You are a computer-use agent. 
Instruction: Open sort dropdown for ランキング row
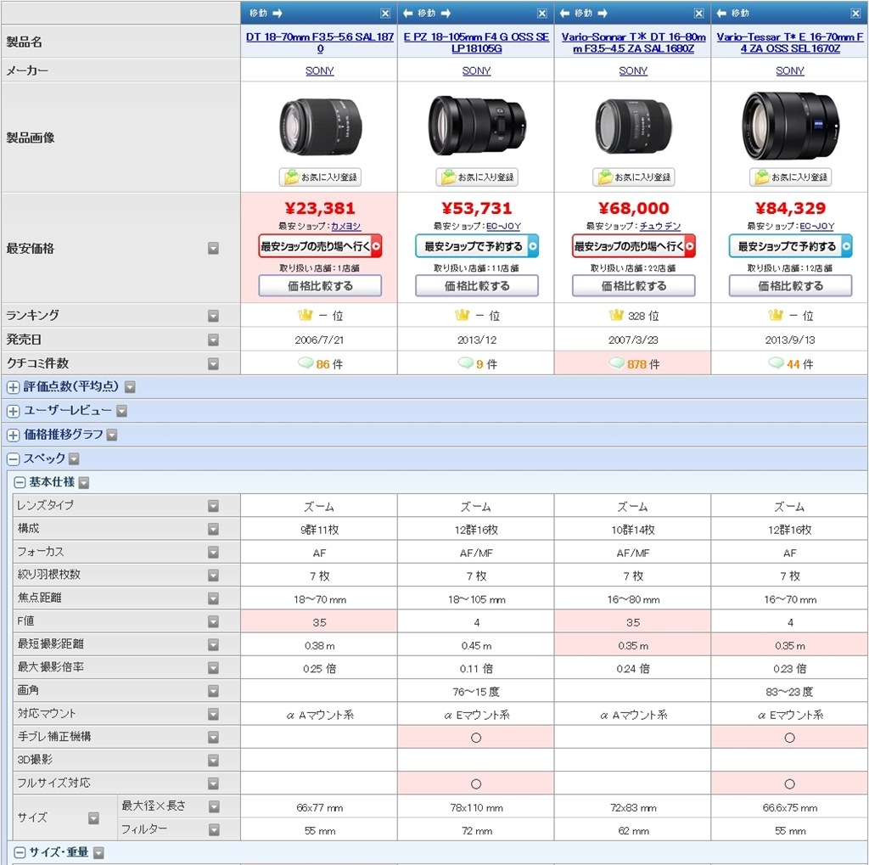213,316
